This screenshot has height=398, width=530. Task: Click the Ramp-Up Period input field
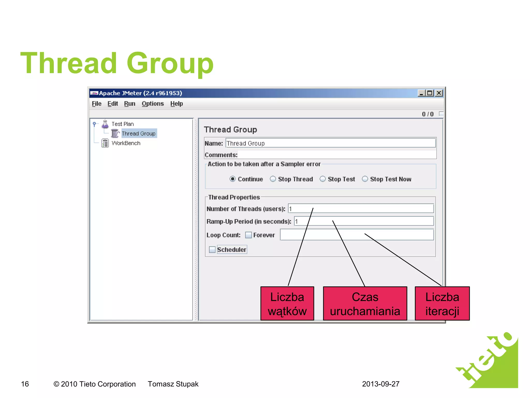point(364,221)
